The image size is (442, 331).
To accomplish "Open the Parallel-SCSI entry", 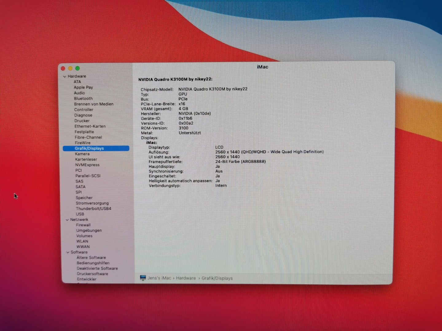I will click(x=88, y=176).
